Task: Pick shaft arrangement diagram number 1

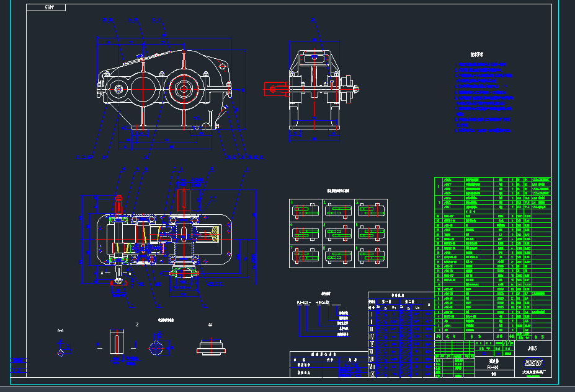Action: tap(306, 211)
